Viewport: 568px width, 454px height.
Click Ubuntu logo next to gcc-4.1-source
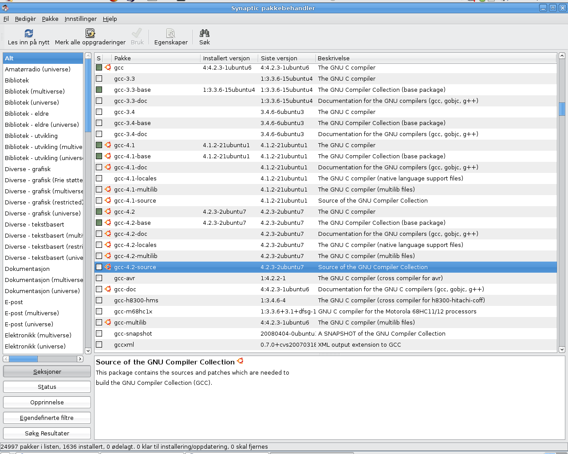[x=108, y=200]
